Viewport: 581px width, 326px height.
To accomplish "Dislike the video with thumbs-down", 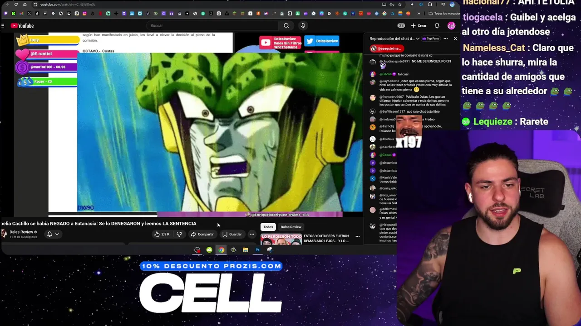I will (179, 234).
